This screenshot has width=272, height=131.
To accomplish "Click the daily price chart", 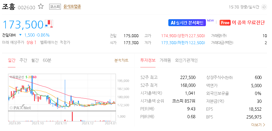I will [62, 92].
